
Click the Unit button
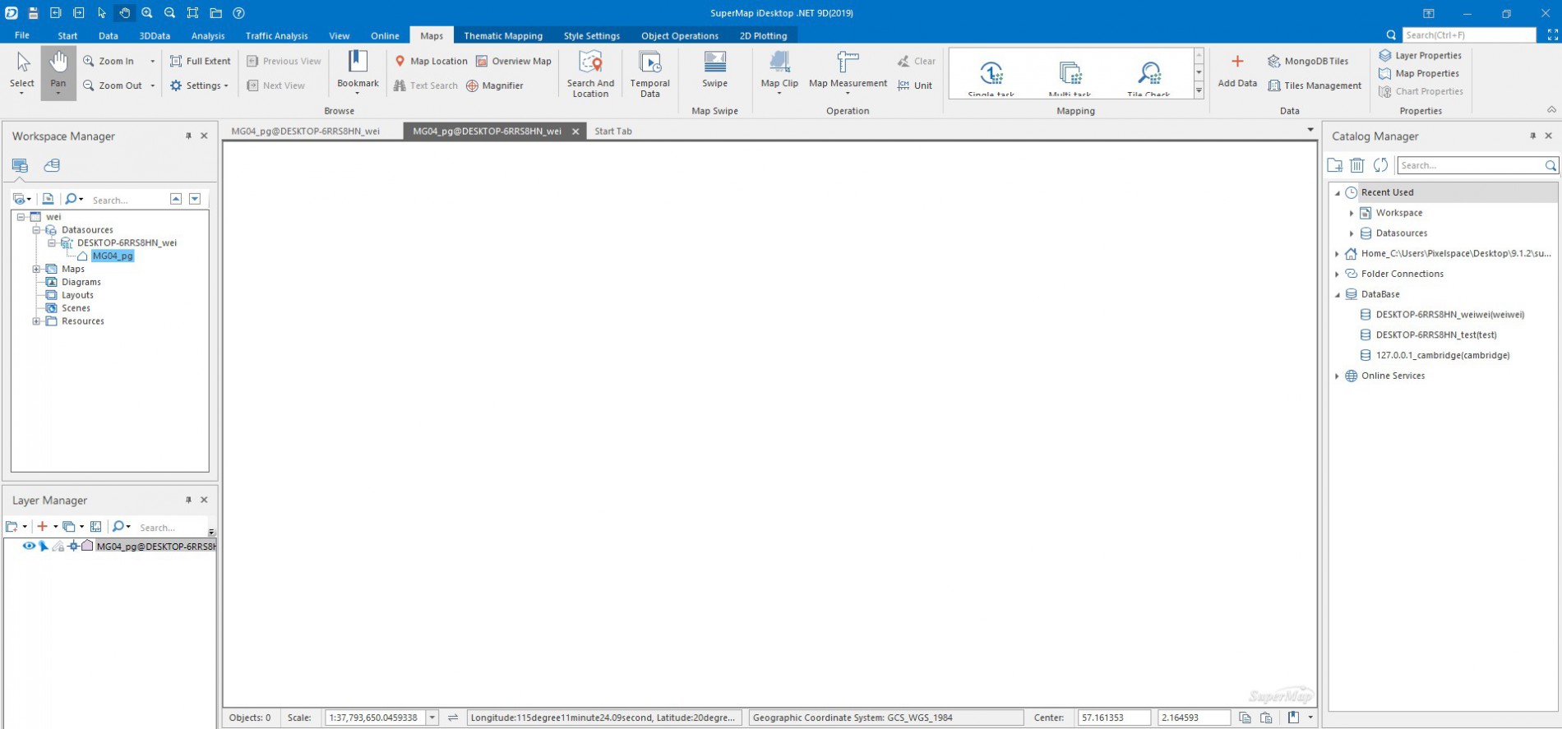click(x=915, y=85)
